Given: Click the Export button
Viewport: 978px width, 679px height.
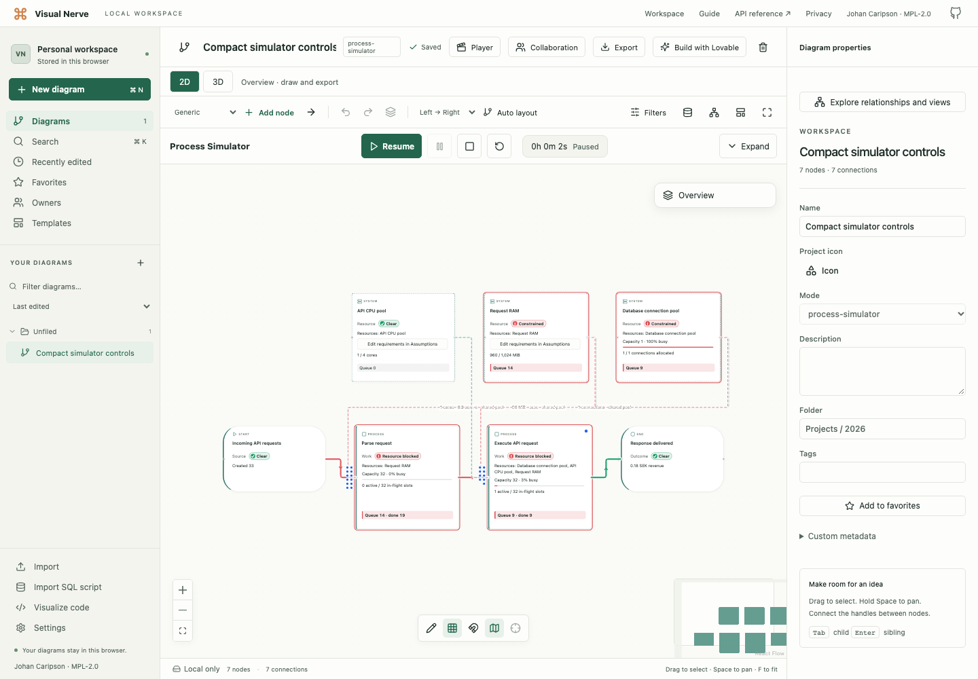Looking at the screenshot, I should click(x=619, y=48).
